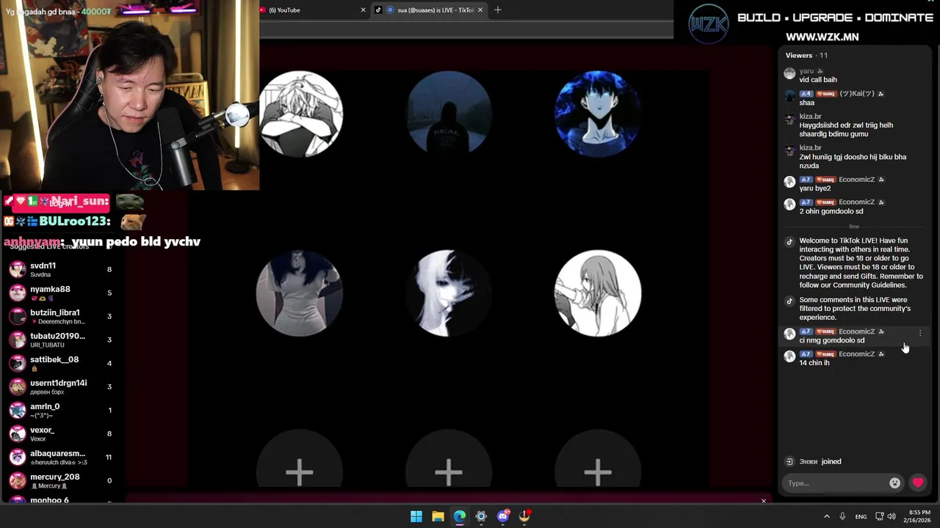940x528 pixels.
Task: Open the white-haired anime guest avatar
Action: coord(449,293)
